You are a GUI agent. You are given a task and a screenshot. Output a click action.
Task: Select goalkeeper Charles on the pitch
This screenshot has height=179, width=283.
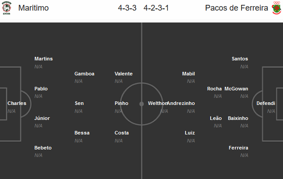(17, 103)
